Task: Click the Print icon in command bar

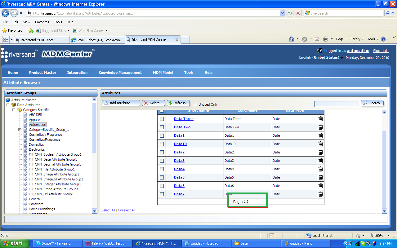Action: [326, 39]
